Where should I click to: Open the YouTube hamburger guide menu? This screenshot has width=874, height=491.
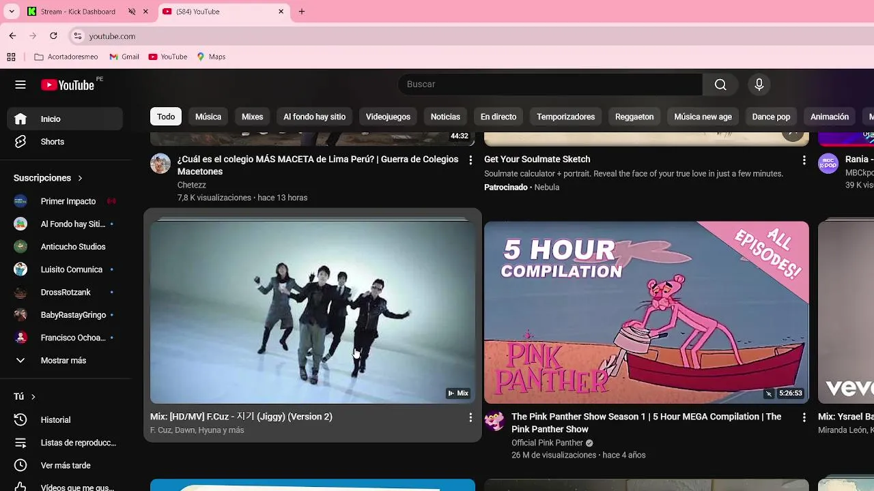pos(20,85)
